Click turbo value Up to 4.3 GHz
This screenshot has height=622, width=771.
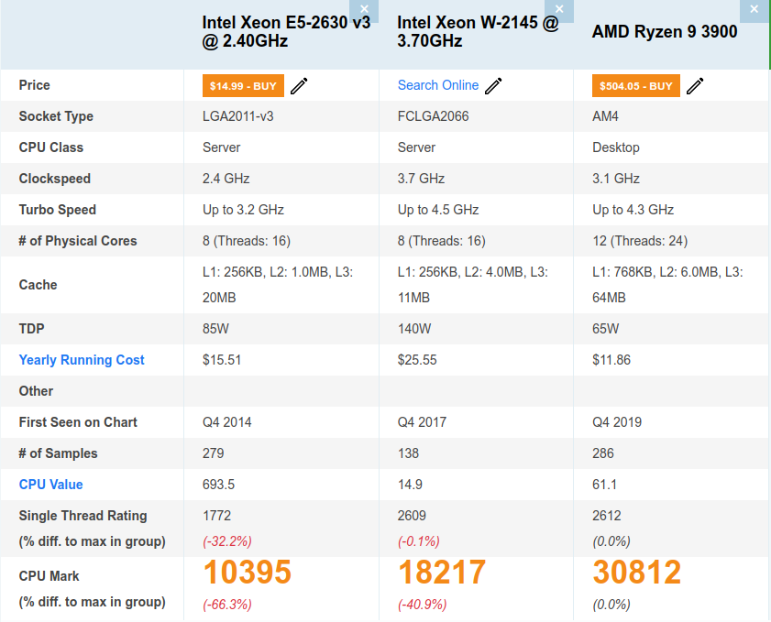click(x=633, y=210)
